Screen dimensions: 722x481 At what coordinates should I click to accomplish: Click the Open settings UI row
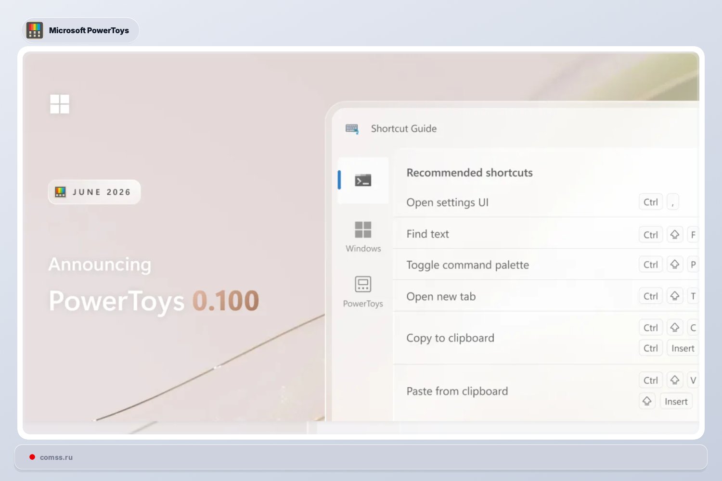tap(546, 202)
